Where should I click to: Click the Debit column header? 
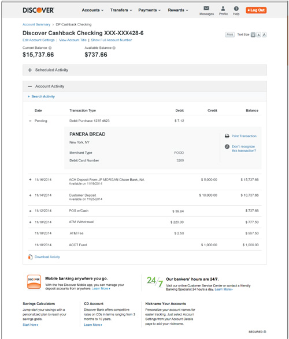coord(180,111)
